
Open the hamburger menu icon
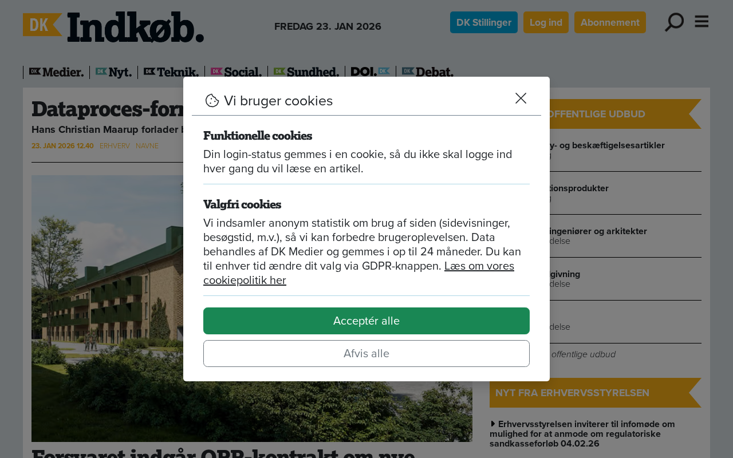tap(702, 22)
